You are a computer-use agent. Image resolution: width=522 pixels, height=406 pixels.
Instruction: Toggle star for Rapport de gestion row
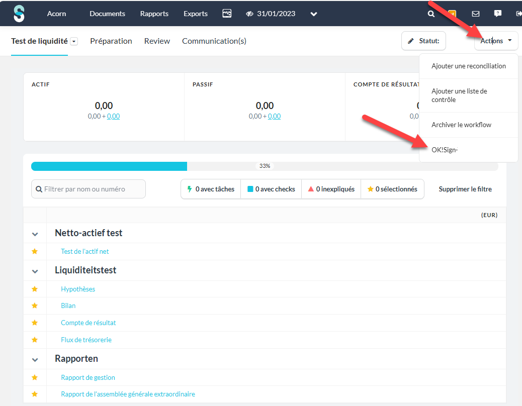[x=35, y=377]
